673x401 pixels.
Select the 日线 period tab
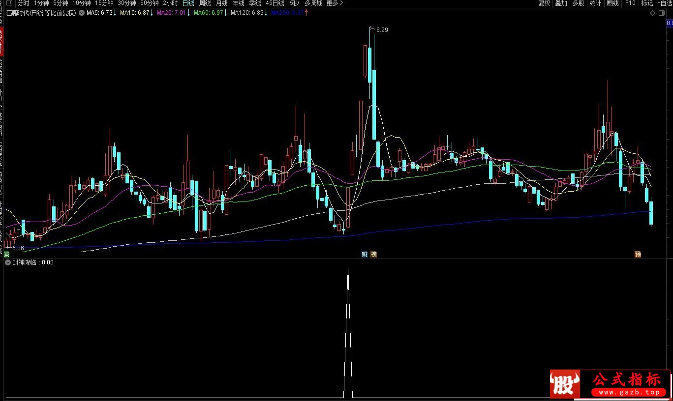188,3
